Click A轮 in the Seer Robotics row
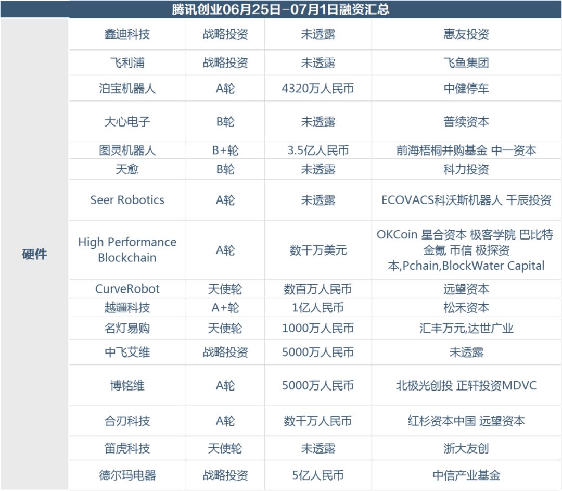Viewport: 562px width, 491px height. [225, 200]
